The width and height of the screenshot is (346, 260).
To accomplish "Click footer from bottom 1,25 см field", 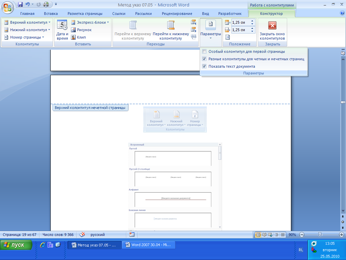I will tap(241, 30).
